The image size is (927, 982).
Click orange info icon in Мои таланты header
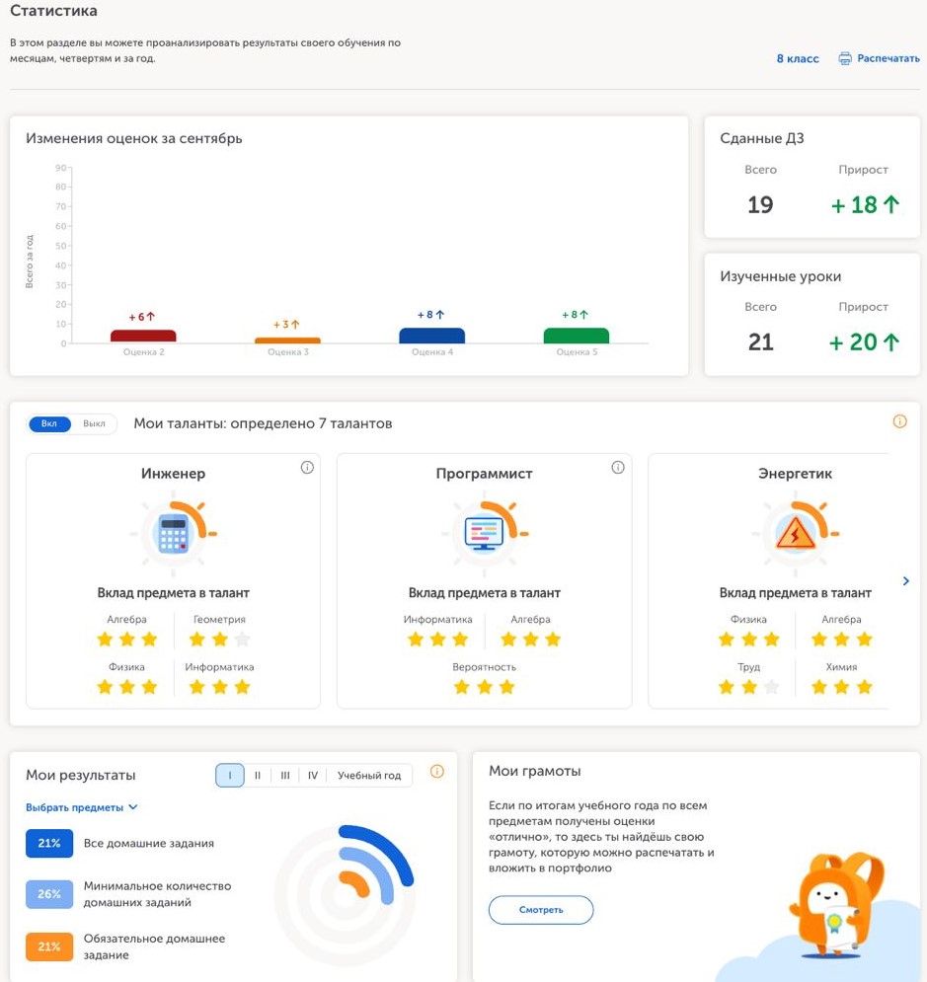(899, 421)
